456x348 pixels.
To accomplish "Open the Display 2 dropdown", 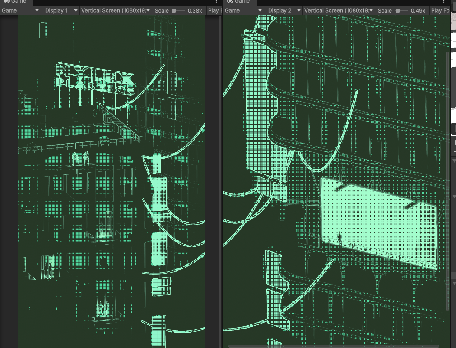I will coord(284,10).
